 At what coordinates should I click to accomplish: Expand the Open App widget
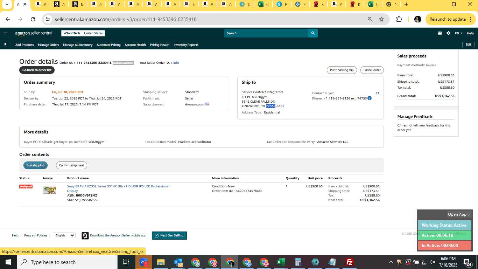tap(459, 214)
